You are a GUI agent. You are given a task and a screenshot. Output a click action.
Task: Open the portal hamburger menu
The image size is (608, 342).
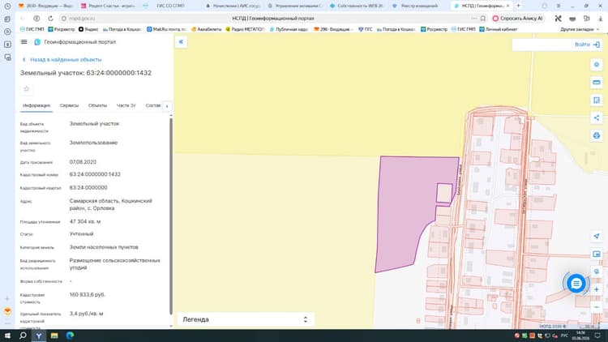coord(24,42)
